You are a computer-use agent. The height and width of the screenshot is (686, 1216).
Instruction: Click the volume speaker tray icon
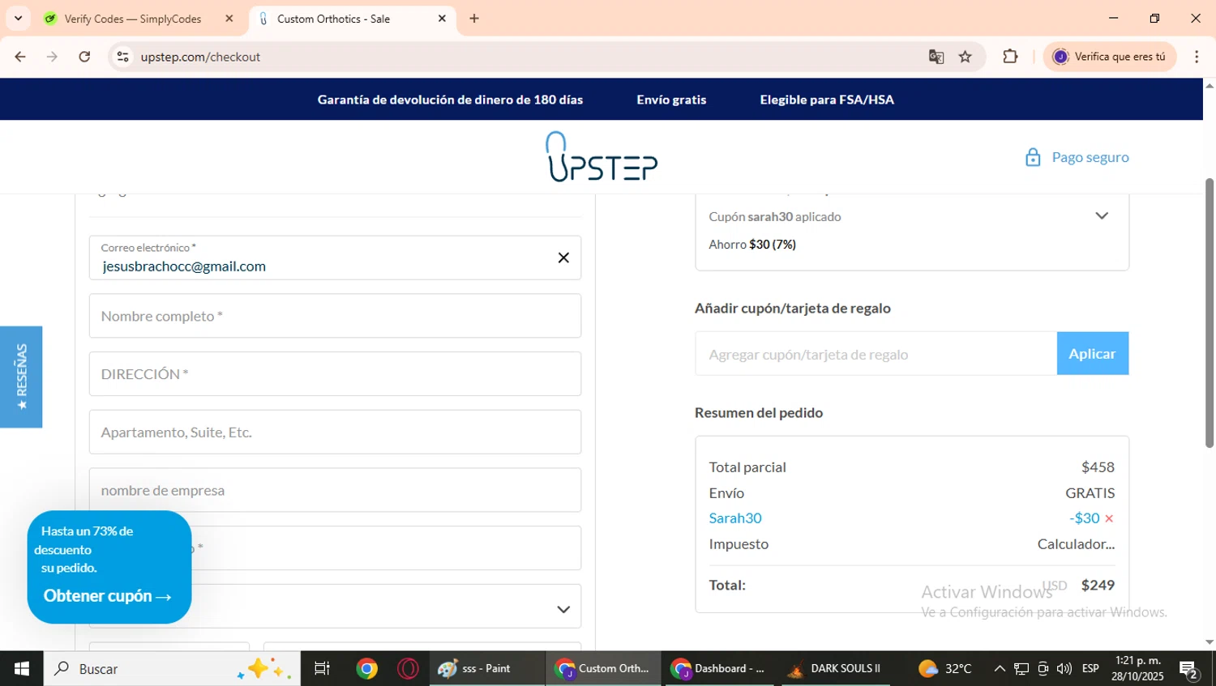point(1064,668)
